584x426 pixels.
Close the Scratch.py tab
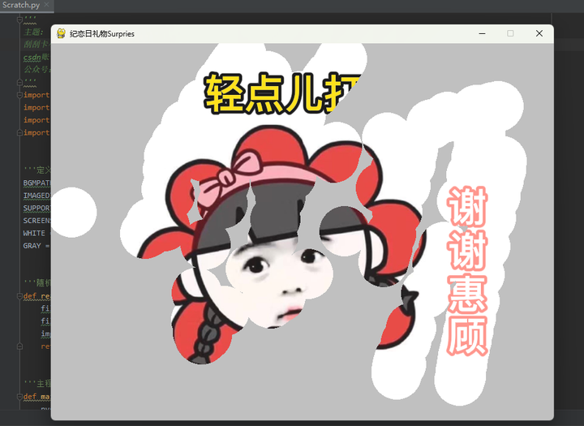pos(46,5)
